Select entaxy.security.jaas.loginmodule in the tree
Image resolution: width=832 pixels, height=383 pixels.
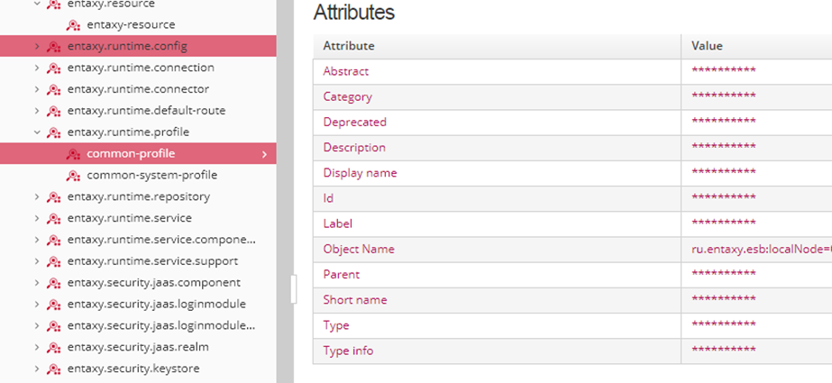pyautogui.click(x=156, y=304)
